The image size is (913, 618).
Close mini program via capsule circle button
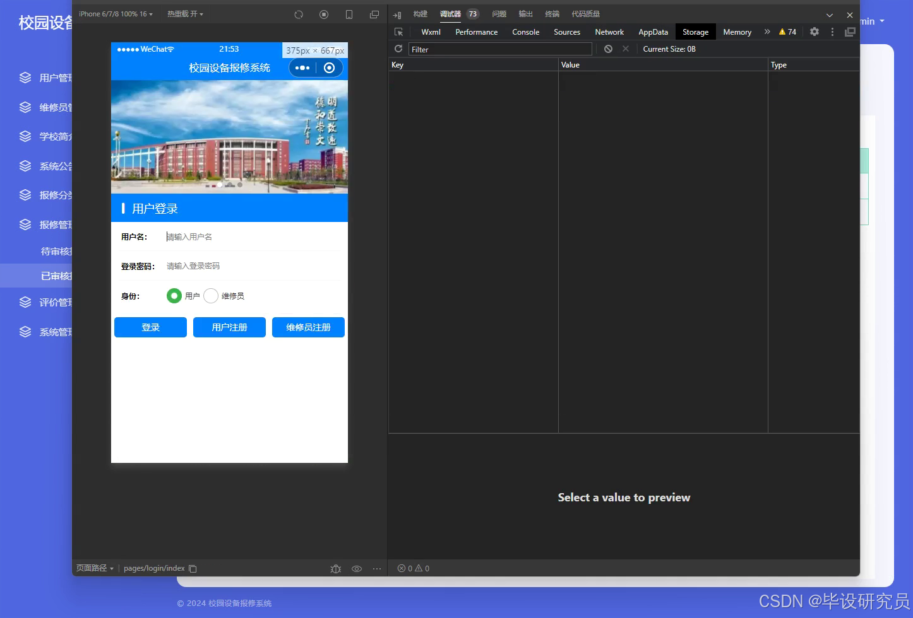[329, 67]
